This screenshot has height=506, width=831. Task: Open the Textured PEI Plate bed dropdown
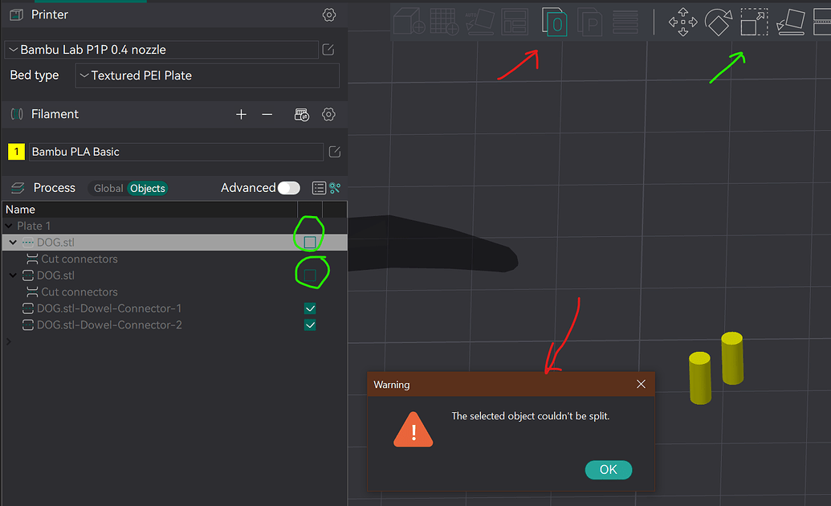(x=207, y=75)
